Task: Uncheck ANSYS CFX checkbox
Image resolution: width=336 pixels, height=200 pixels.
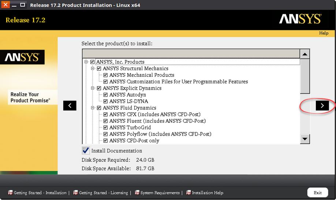Action: (x=105, y=114)
